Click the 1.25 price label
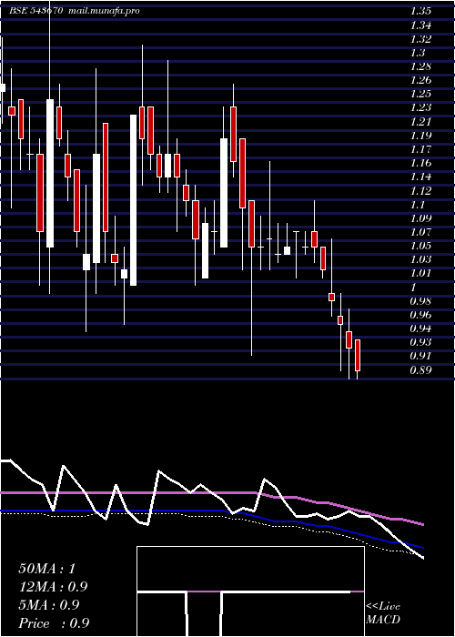Image resolution: width=455 pixels, height=637 pixels. [420, 94]
